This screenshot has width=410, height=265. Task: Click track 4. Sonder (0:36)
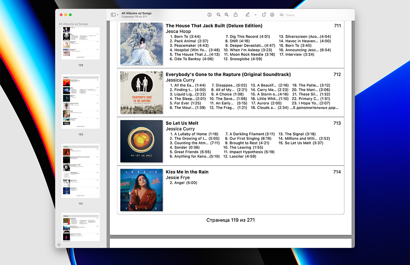(x=184, y=147)
